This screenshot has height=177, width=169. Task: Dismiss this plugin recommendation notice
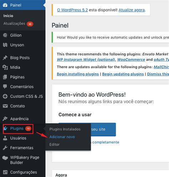click(x=158, y=74)
